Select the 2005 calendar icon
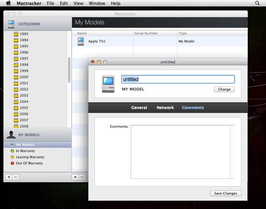The image size is (266, 209). [16, 108]
